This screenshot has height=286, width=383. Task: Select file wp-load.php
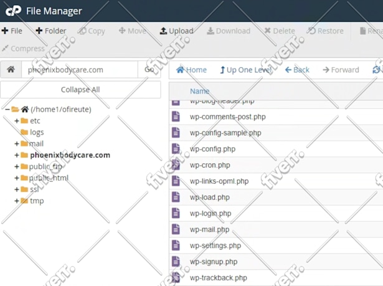click(x=210, y=198)
